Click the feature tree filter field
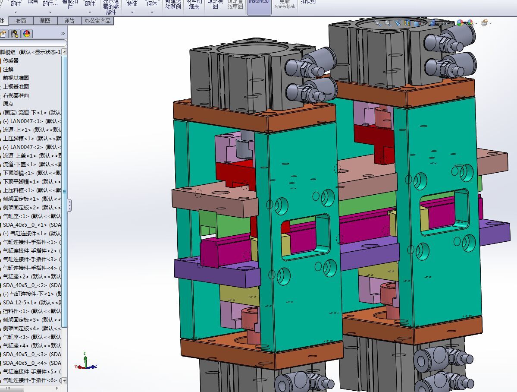Viewport: 517px width, 392px height. pyautogui.click(x=33, y=43)
